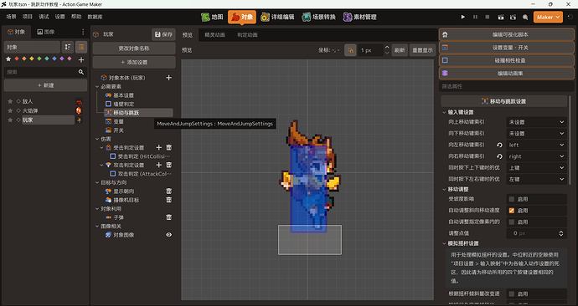This screenshot has width=578, height=306.
Task: Click the 火焰弹 thumbnail icon
Action: [x=79, y=110]
